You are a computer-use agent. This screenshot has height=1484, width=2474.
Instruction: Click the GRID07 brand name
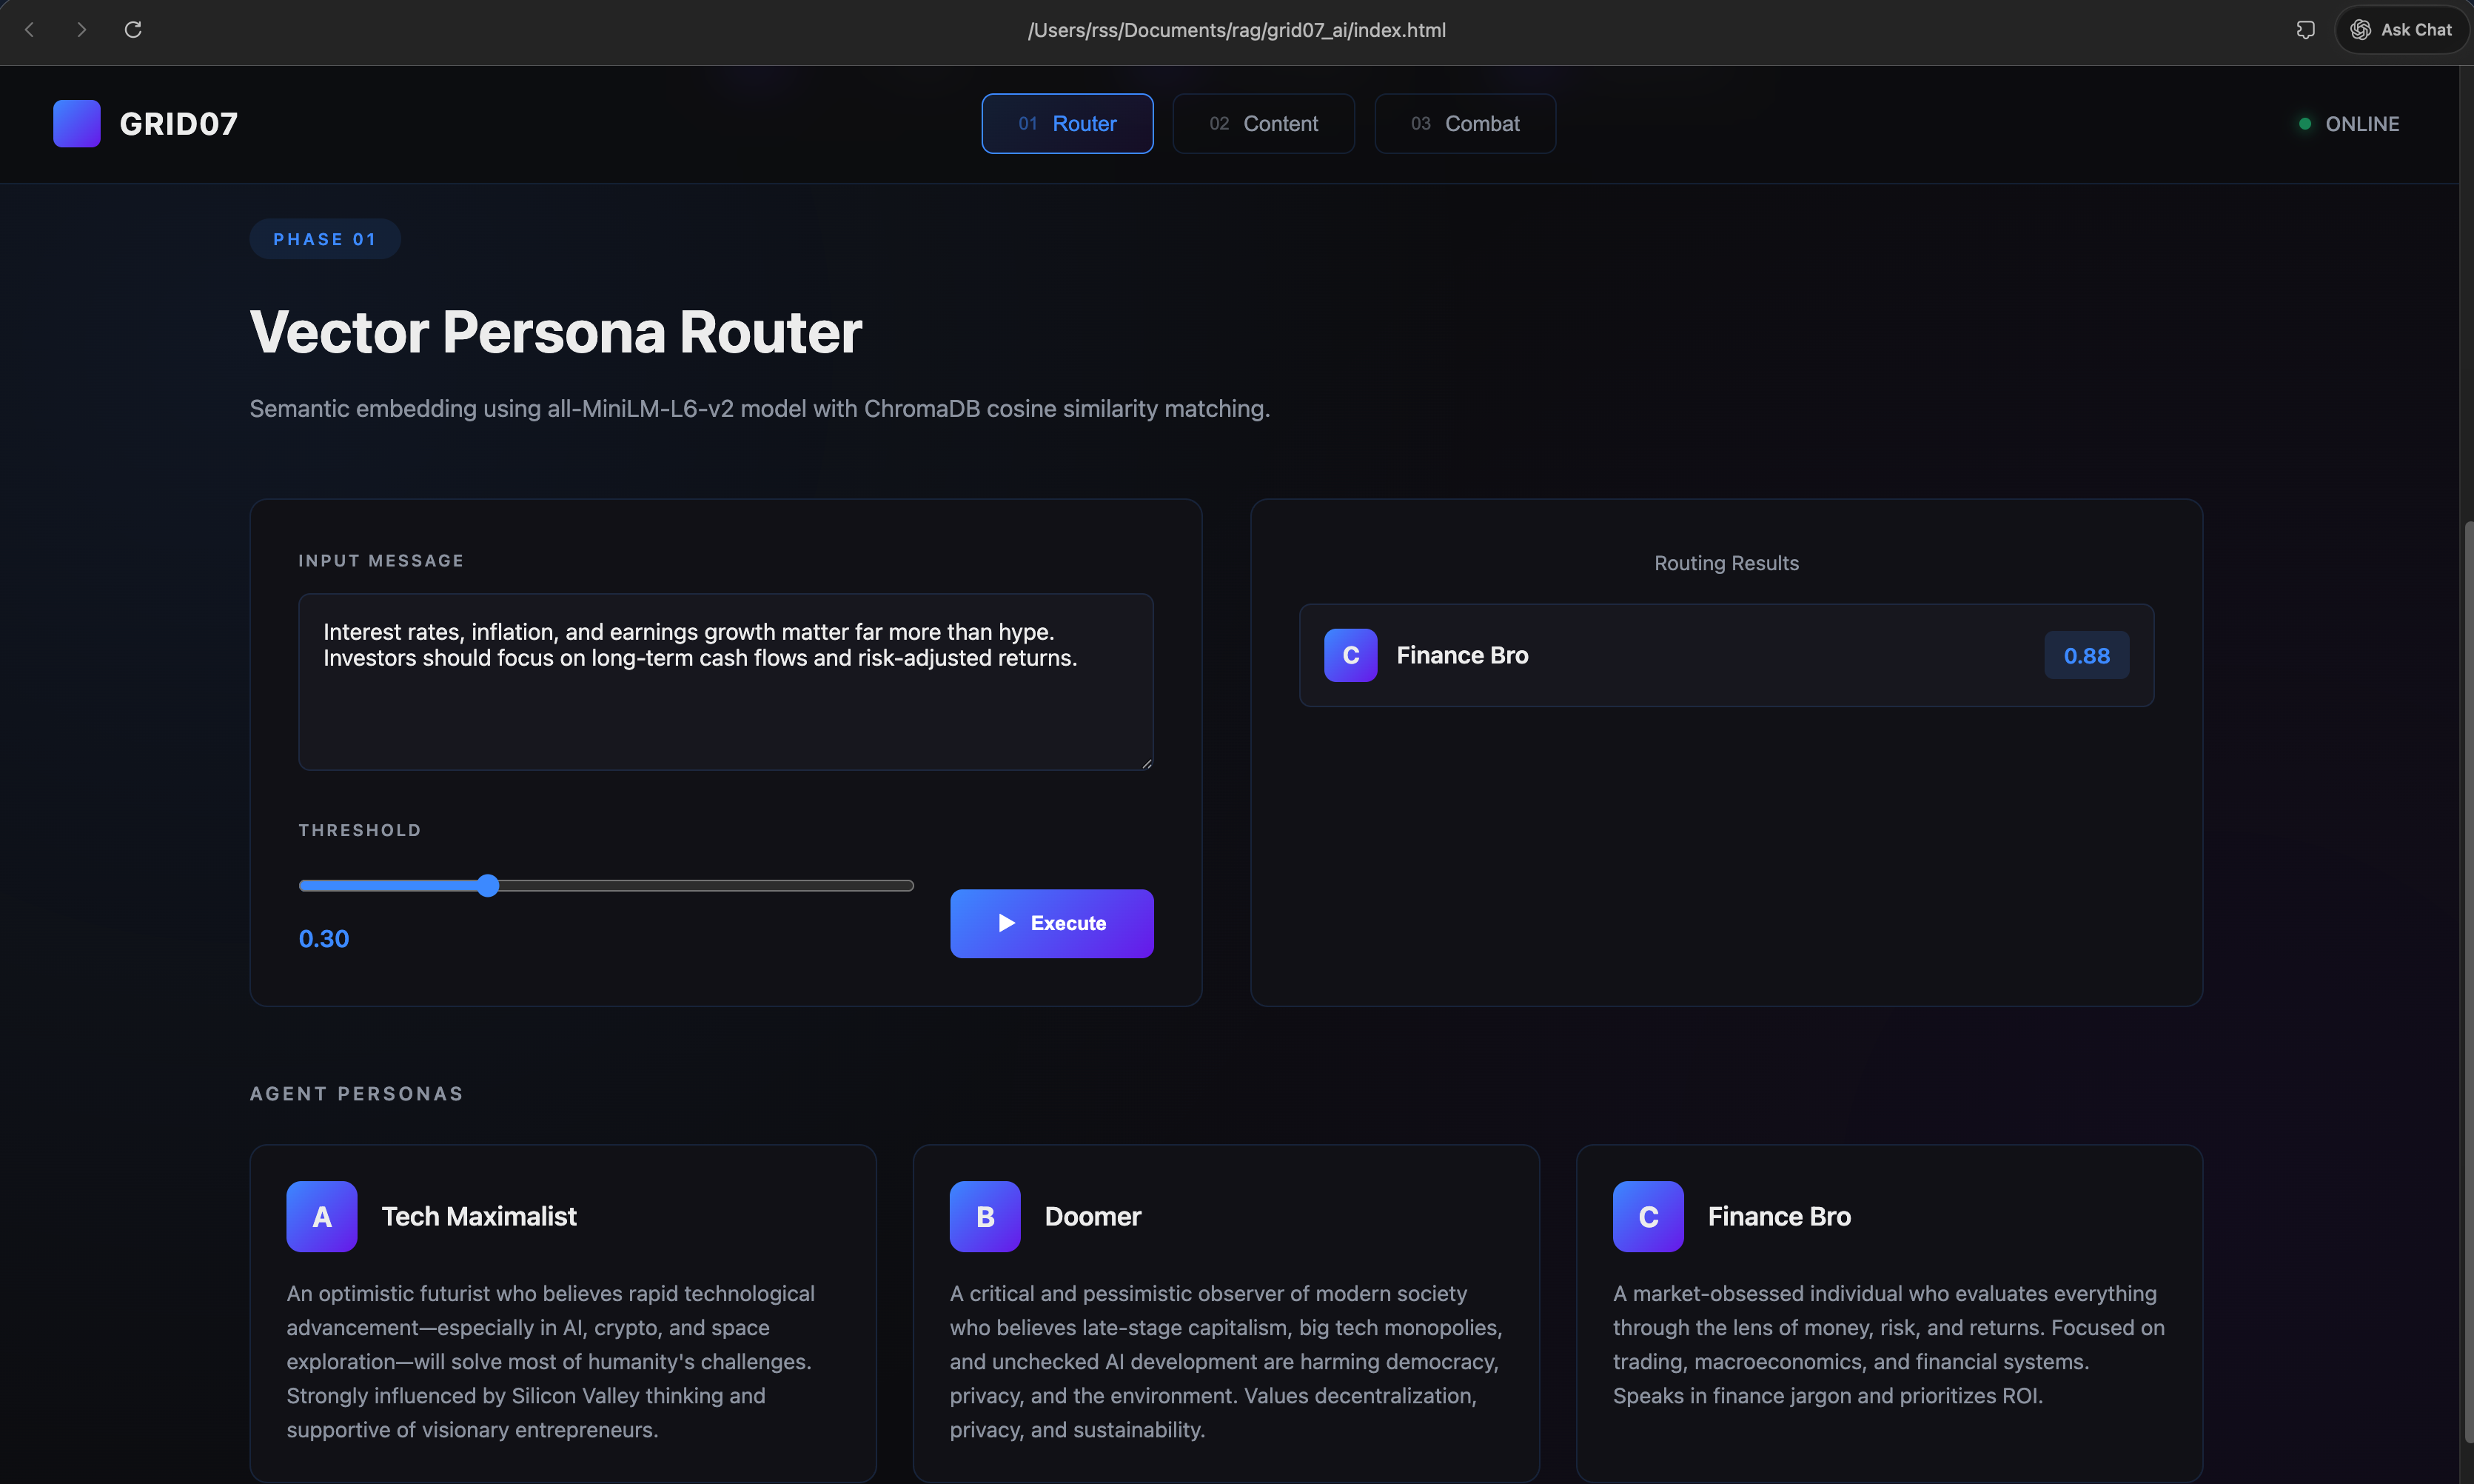179,123
